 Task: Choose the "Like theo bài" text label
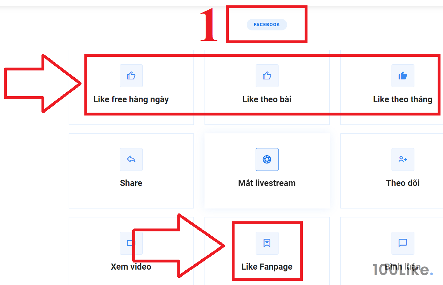point(267,99)
